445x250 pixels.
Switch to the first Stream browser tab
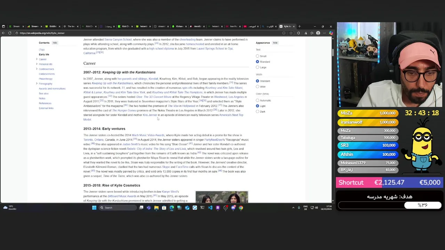16,26
